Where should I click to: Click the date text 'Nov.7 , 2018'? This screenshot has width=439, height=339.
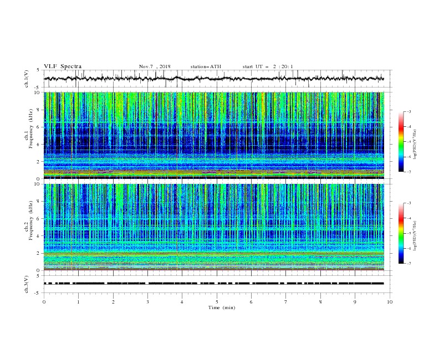pyautogui.click(x=155, y=66)
